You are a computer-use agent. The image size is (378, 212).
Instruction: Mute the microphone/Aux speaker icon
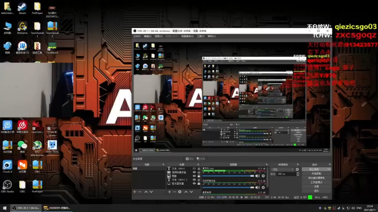[x=258, y=176]
